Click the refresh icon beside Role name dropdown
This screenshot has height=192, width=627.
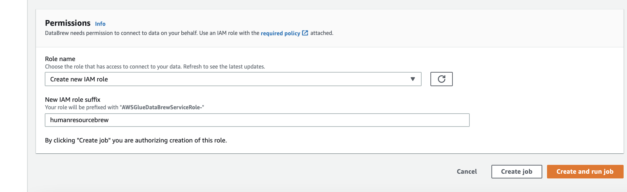click(441, 79)
